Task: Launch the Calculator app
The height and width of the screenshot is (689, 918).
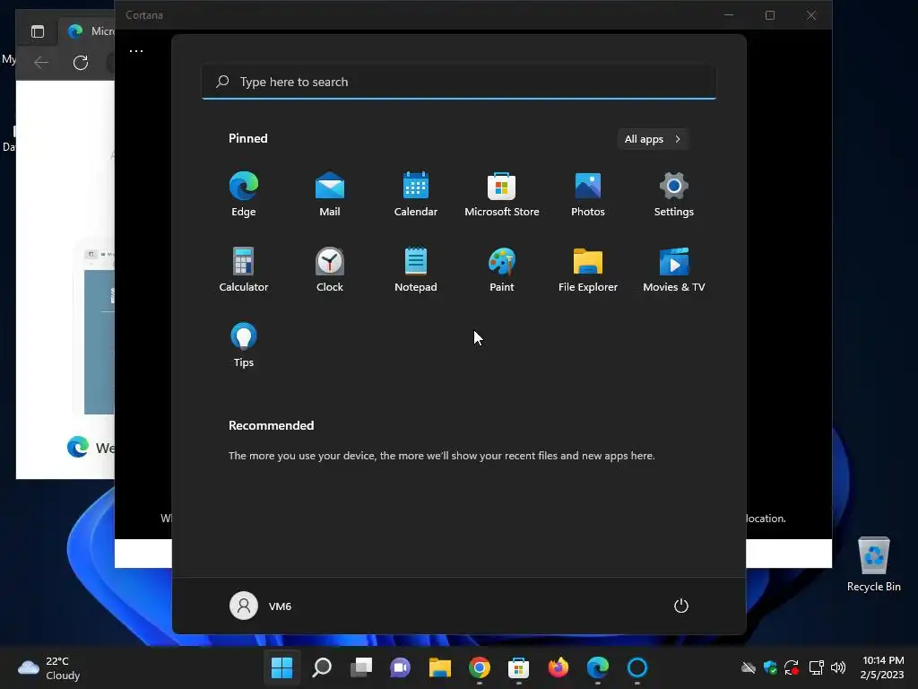Action: pos(244,269)
